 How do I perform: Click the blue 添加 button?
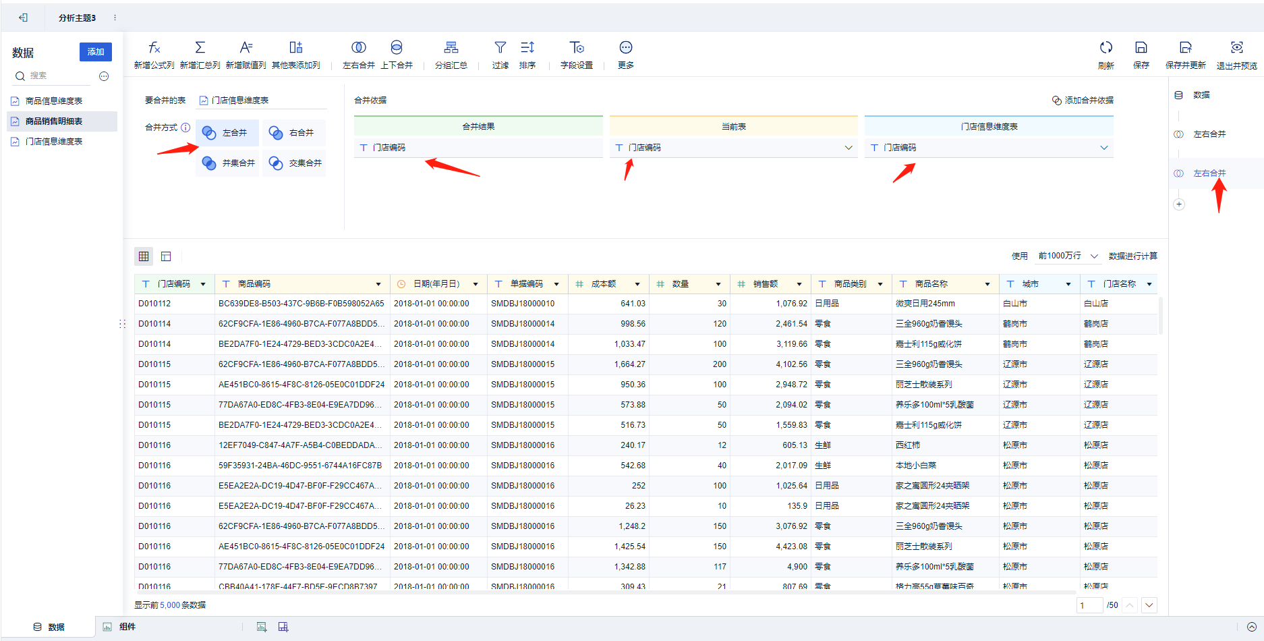pyautogui.click(x=95, y=52)
